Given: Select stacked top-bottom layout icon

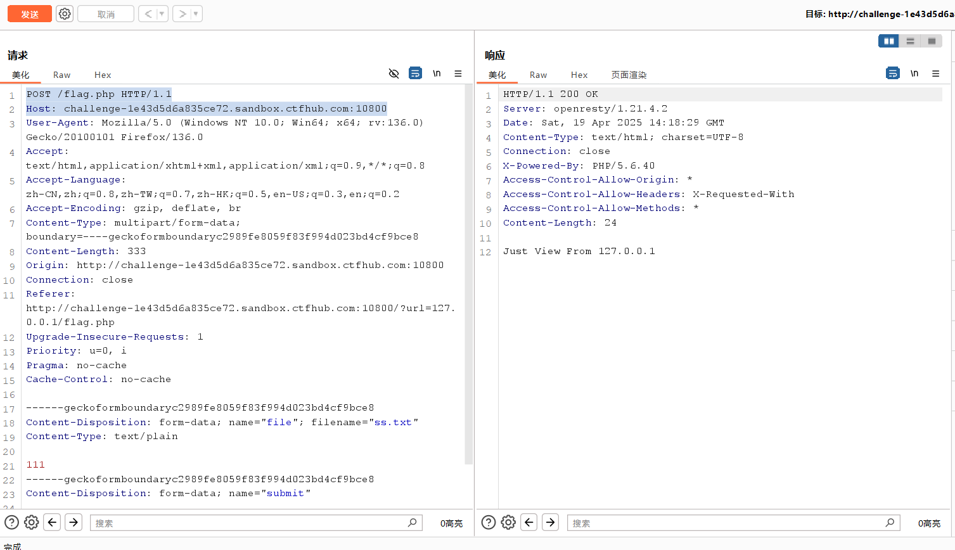Looking at the screenshot, I should coord(910,41).
